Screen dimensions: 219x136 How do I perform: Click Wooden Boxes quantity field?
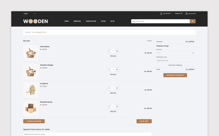(113, 106)
